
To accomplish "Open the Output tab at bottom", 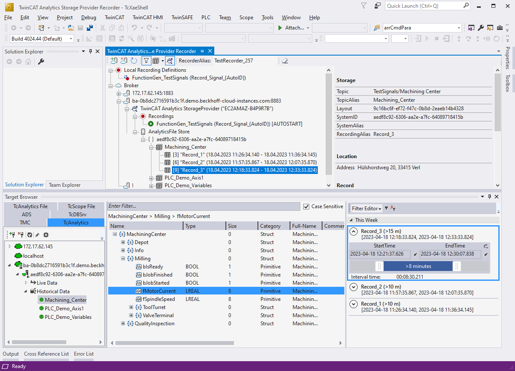I will (x=11, y=354).
